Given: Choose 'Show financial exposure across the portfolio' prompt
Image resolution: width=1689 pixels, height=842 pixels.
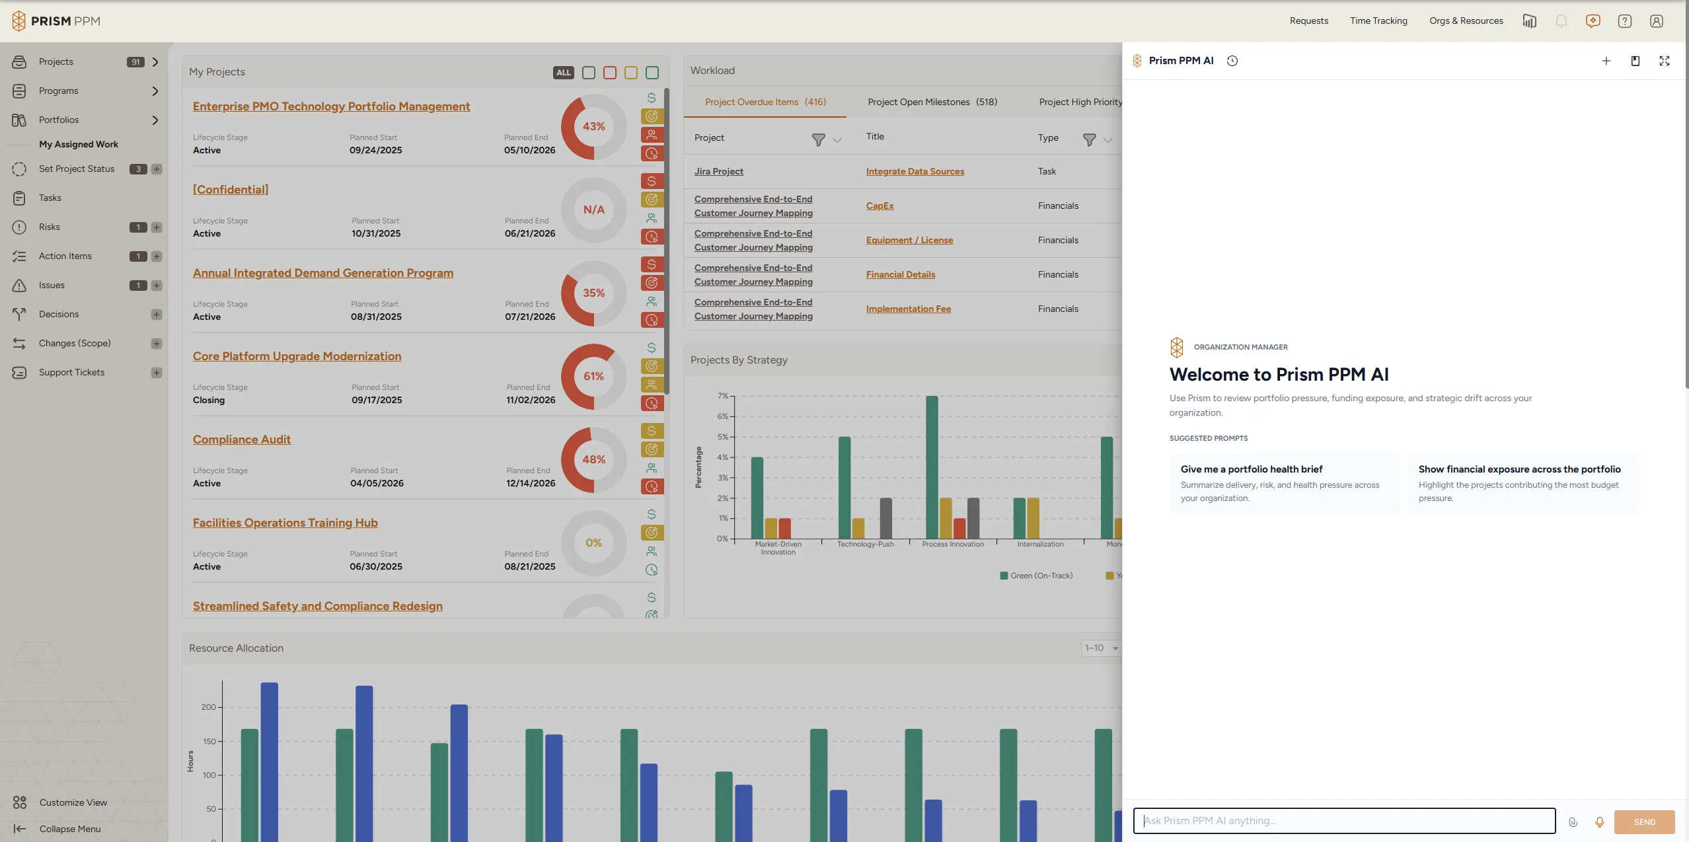Looking at the screenshot, I should tap(1522, 483).
